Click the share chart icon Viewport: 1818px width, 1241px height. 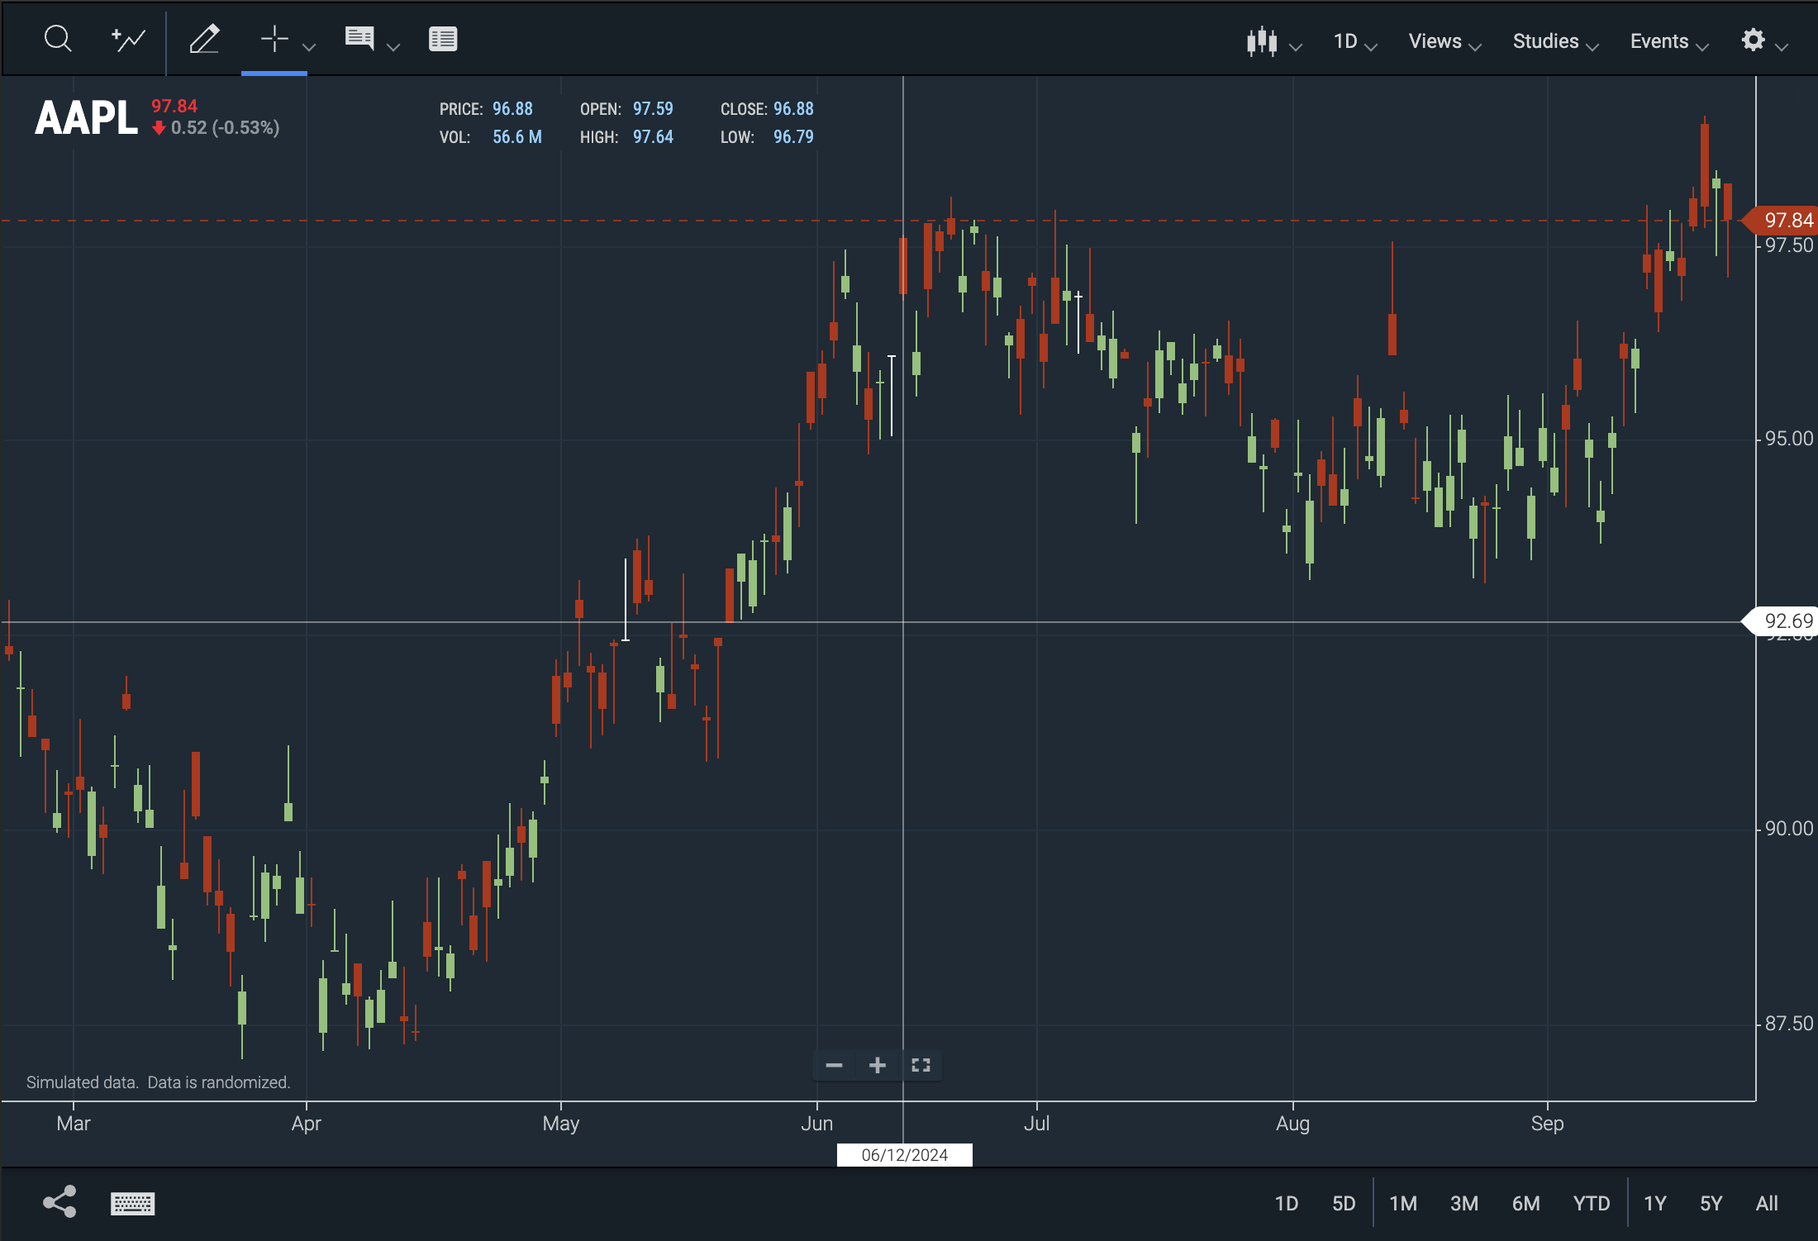tap(59, 1202)
